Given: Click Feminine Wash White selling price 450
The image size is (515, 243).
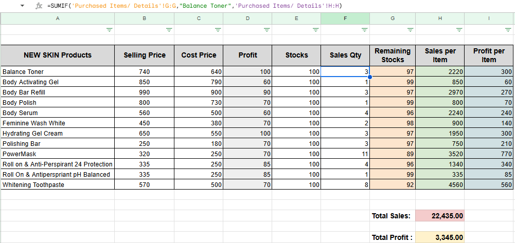Looking at the screenshot, I should [144, 123].
